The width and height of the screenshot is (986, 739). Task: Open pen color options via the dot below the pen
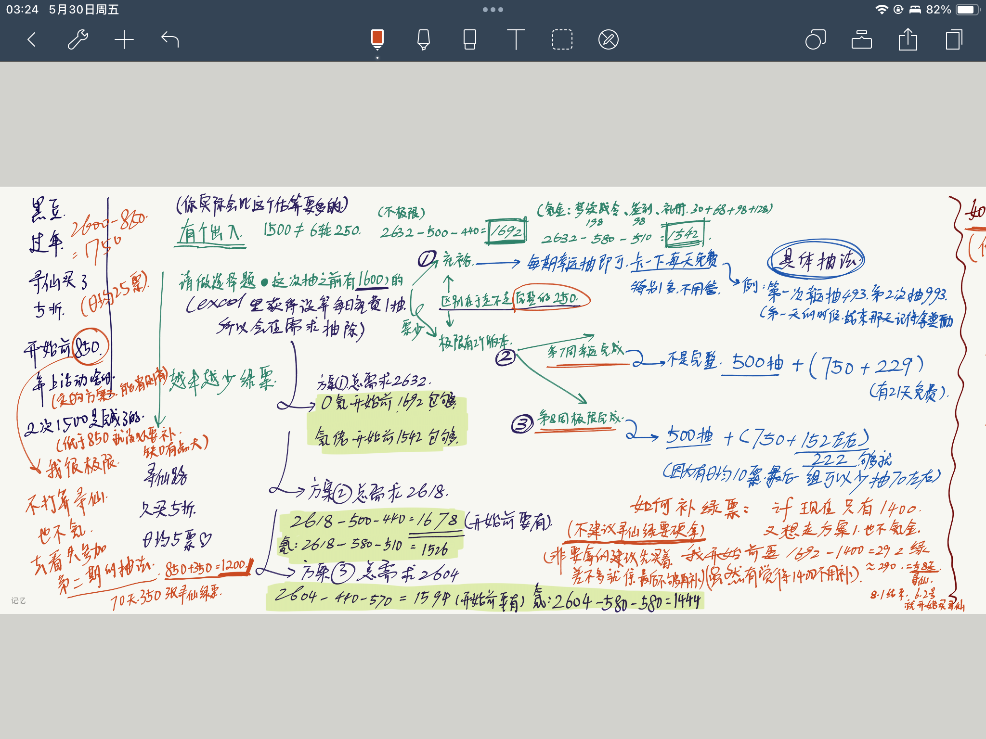[x=377, y=58]
